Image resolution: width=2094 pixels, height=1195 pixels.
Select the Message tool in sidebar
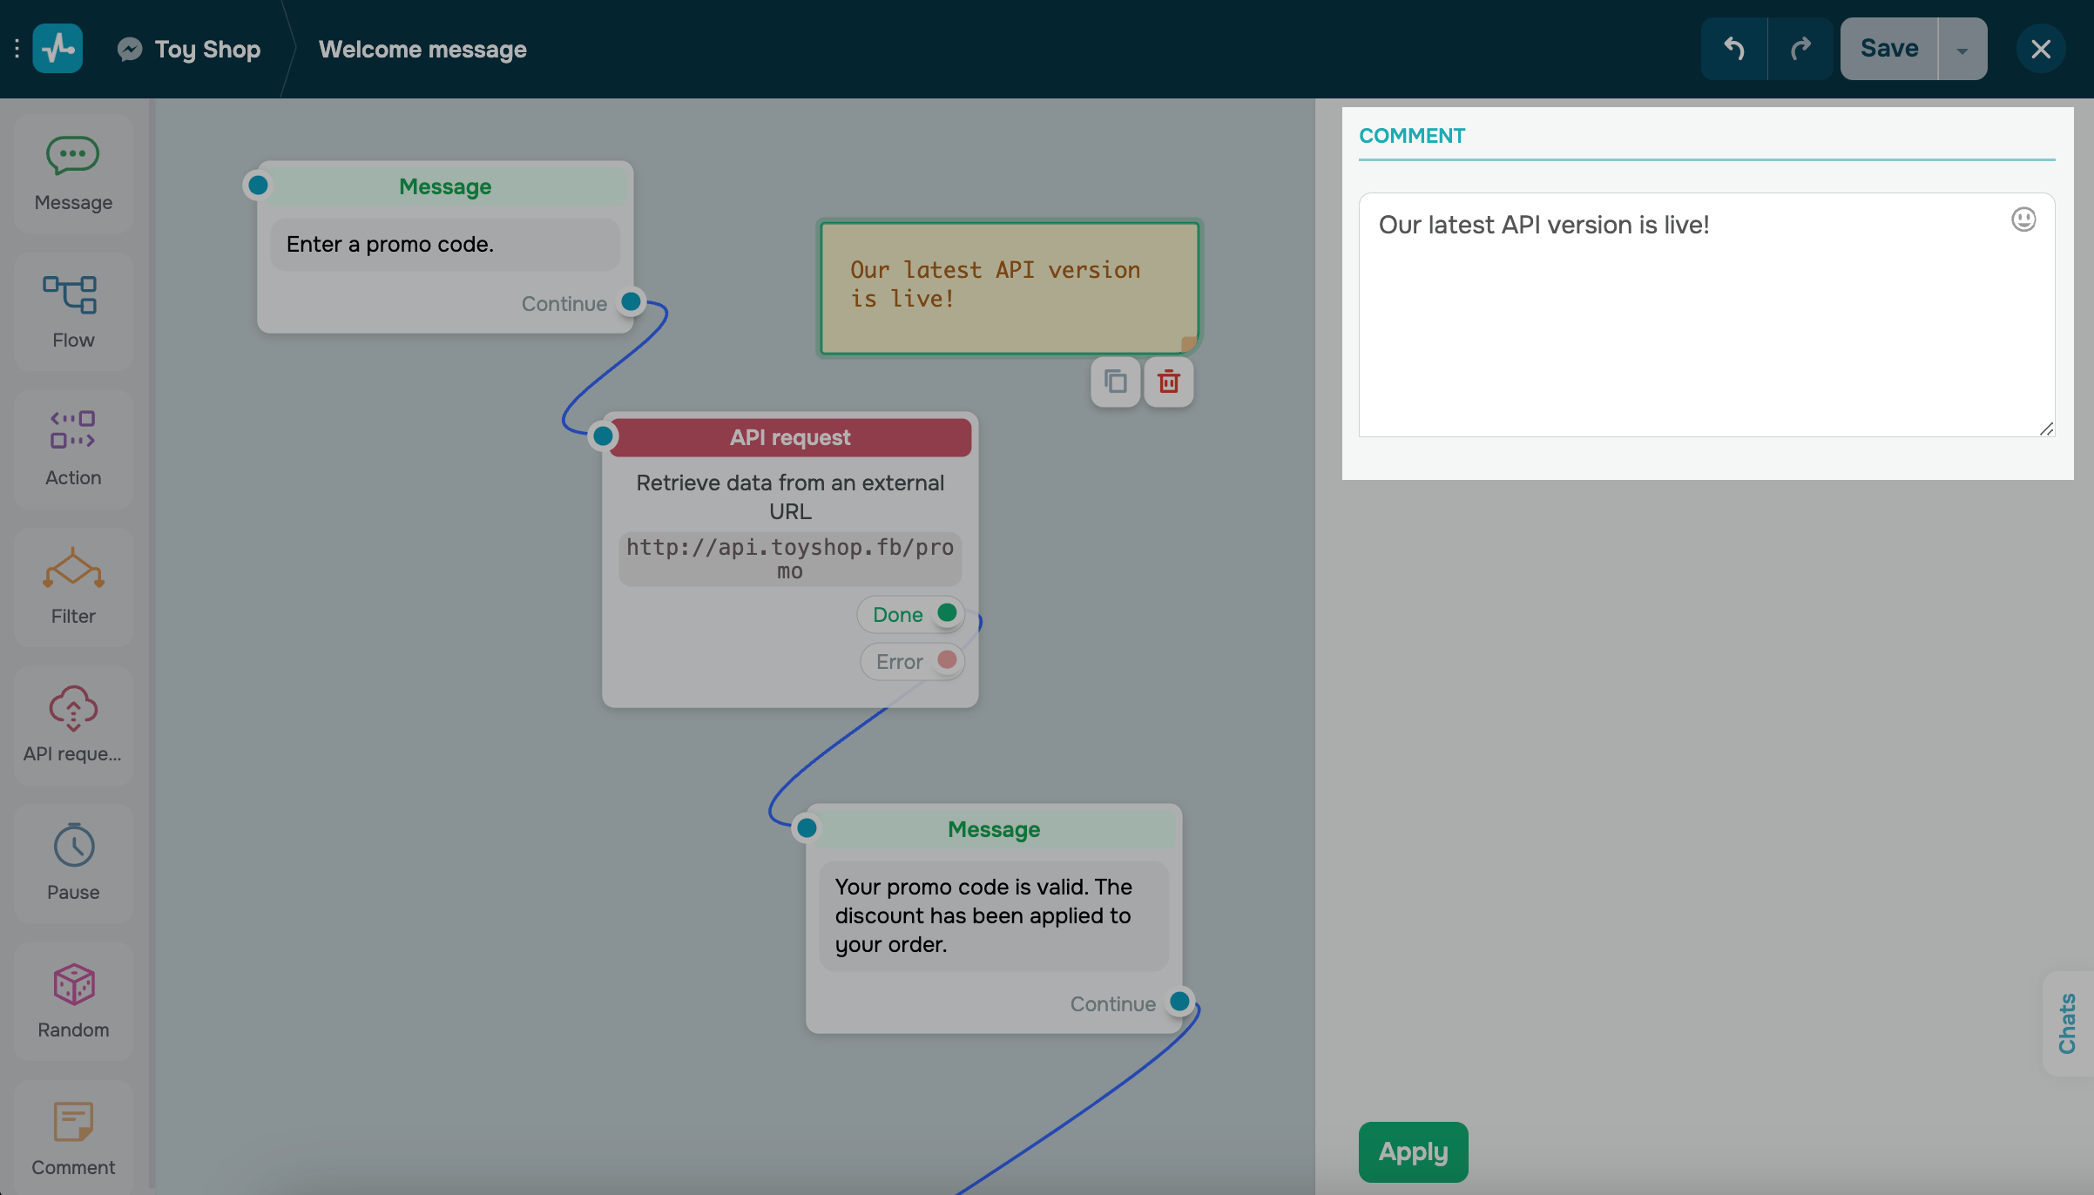(72, 171)
